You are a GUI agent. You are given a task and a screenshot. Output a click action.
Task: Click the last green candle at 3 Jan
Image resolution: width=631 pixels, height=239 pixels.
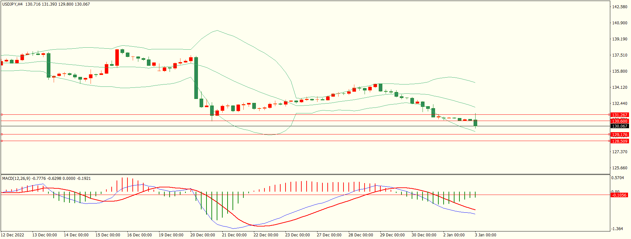tap(475, 123)
